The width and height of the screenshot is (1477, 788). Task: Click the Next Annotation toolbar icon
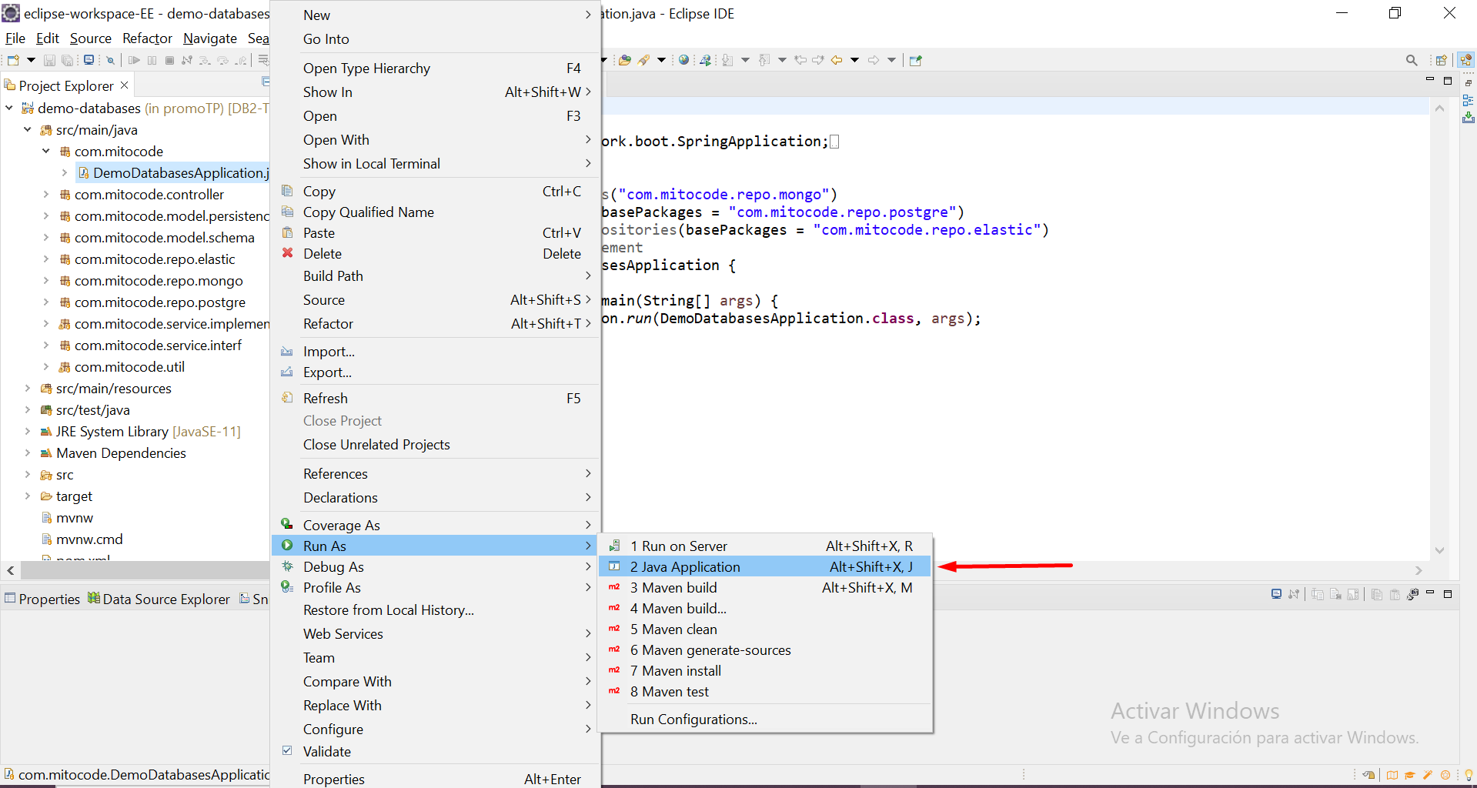click(x=727, y=60)
